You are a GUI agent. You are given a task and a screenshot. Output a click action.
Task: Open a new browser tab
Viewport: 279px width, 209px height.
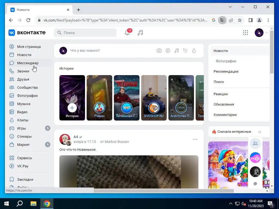point(78,10)
